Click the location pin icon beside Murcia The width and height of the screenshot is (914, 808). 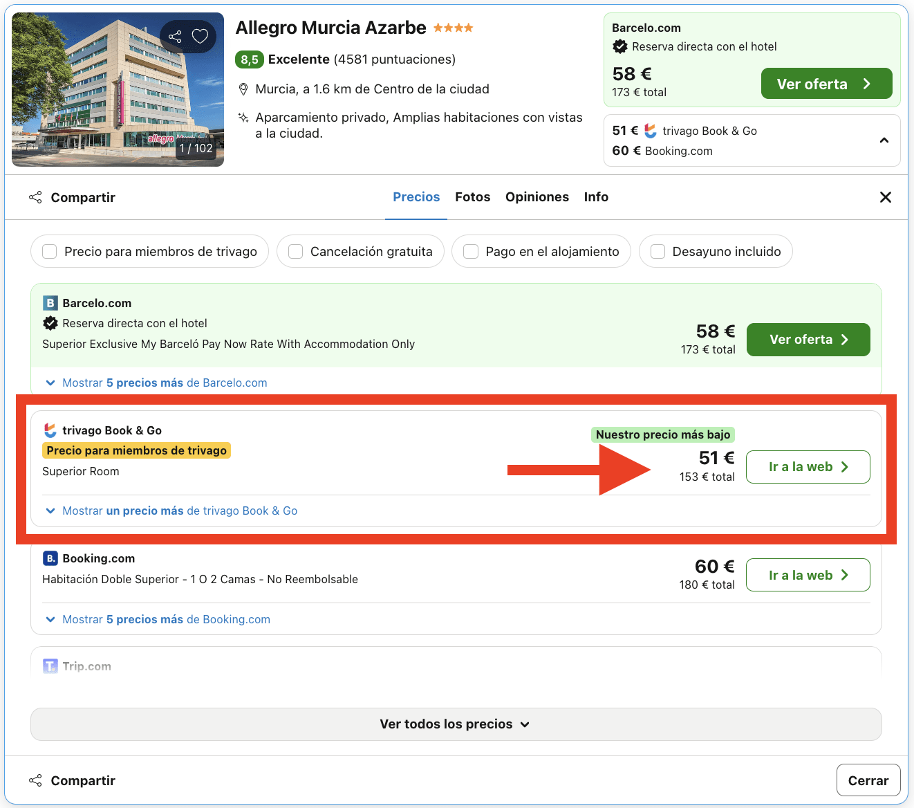tap(243, 89)
